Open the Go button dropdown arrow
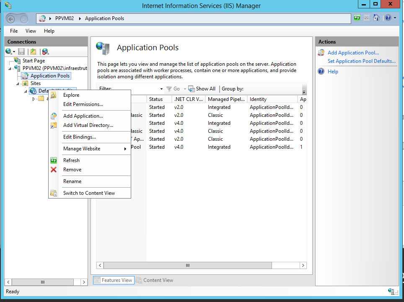Screen dimensions: 404x302 (x=185, y=89)
